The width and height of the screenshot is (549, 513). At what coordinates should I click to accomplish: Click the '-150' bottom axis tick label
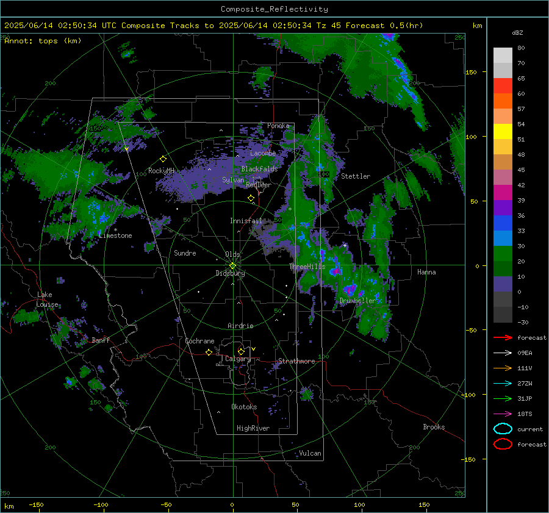(36, 504)
